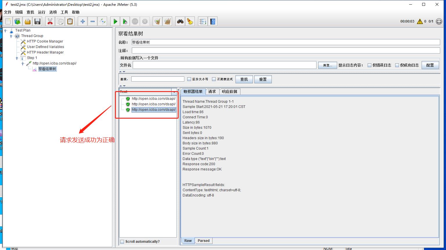
Task: Collapse the Step 1 node handle
Action: tap(17, 58)
